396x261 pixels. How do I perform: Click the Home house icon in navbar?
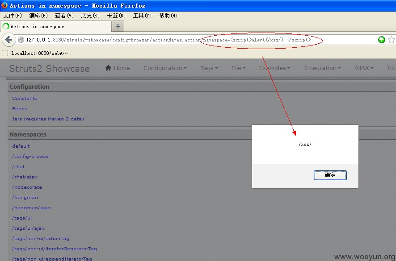pos(108,68)
